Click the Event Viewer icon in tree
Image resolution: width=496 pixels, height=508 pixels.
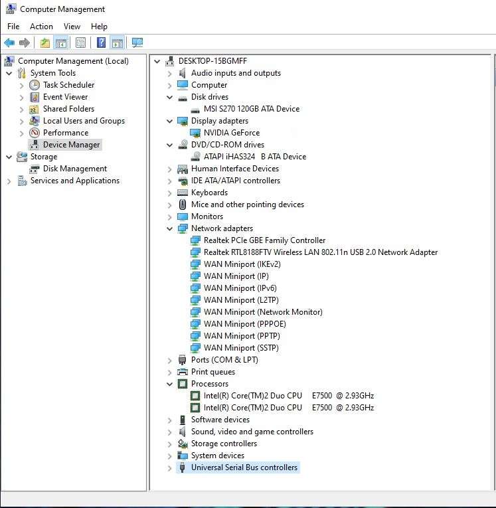(x=35, y=97)
